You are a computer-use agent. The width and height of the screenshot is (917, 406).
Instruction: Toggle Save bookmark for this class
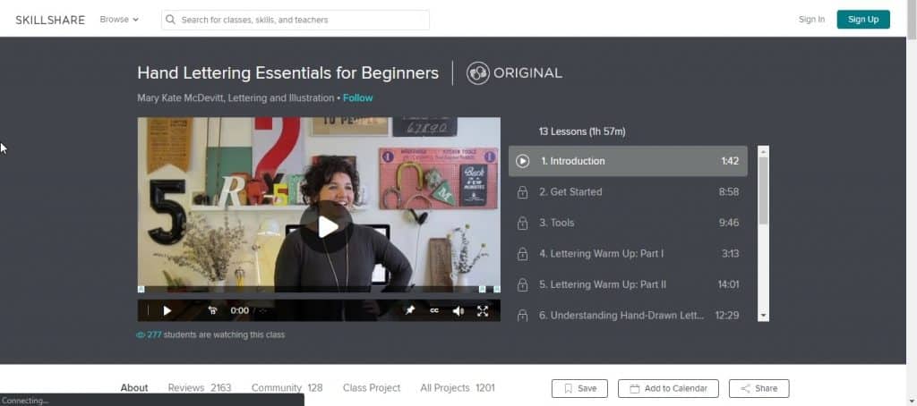click(579, 388)
